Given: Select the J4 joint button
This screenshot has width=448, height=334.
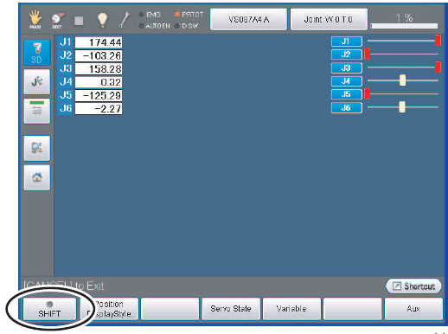Looking at the screenshot, I should click(x=347, y=81).
